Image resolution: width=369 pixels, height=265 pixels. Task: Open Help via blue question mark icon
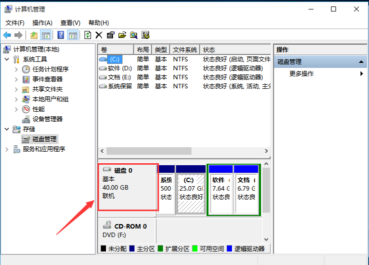60,35
